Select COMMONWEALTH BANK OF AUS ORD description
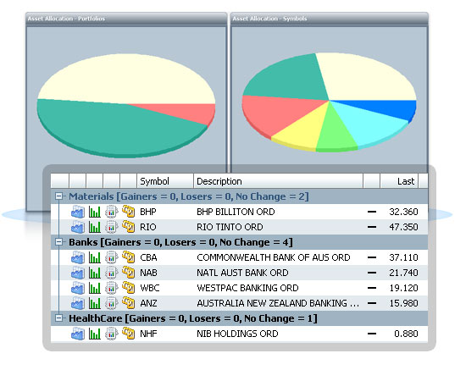The width and height of the screenshot is (466, 370). [274, 257]
